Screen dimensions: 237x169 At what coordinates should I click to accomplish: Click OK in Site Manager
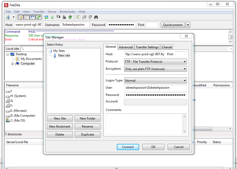coord(153,147)
